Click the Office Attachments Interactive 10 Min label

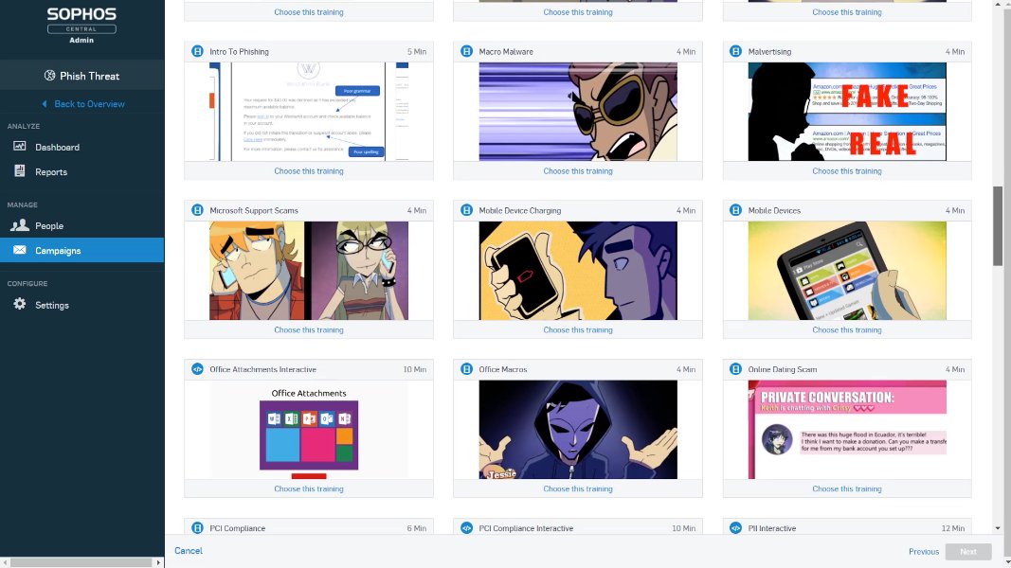tap(415, 369)
